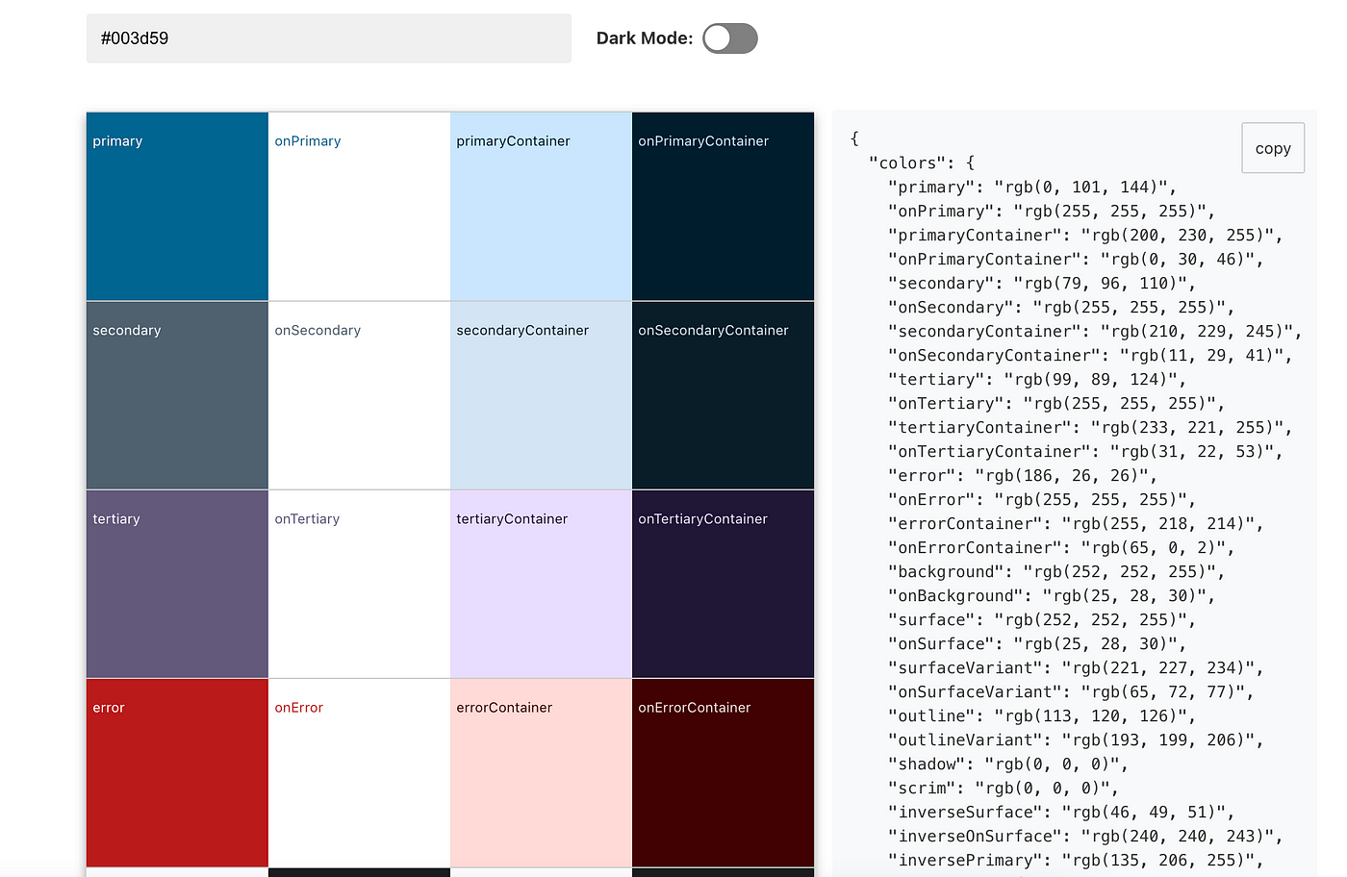
Task: Click JSON line "onSecondary": "rgb(255, 255, 255)"
Action: tap(1061, 307)
